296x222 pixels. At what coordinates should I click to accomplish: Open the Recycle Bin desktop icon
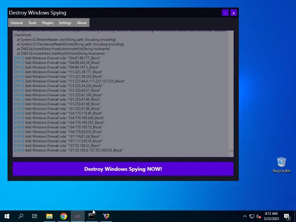[x=281, y=165]
